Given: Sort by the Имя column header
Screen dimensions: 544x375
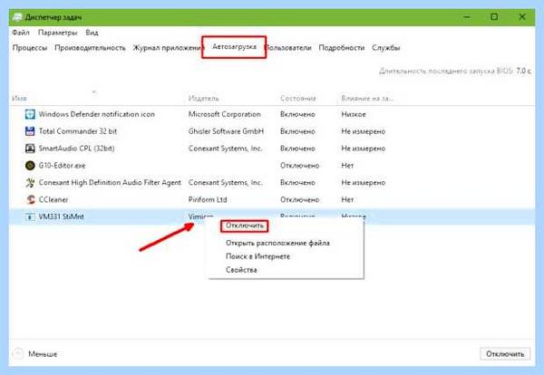Looking at the screenshot, I should pos(19,99).
